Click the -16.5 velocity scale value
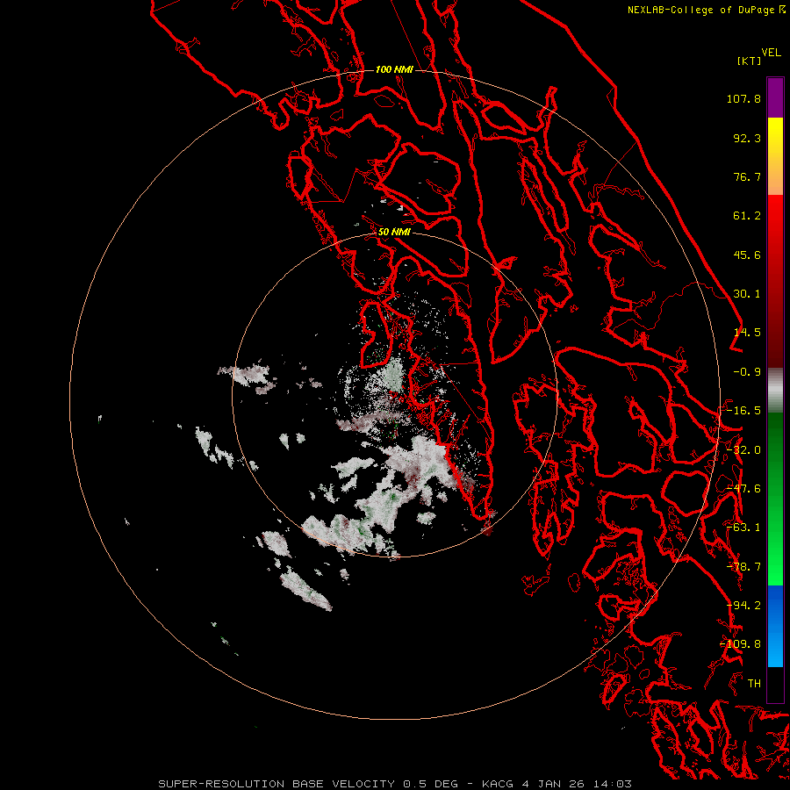790x790 pixels. point(743,411)
